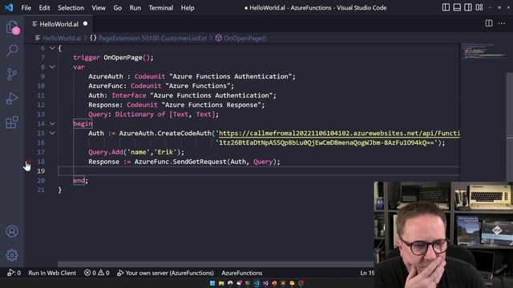The width and height of the screenshot is (513, 288).
Task: Toggle secondary side bar layout icon
Action: tap(468, 7)
